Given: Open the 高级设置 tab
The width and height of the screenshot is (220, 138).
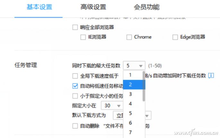Looking at the screenshot, I should (93, 7).
